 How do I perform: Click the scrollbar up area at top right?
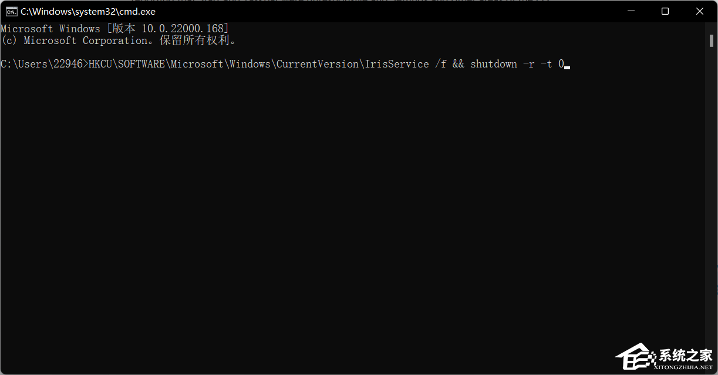pos(712,26)
